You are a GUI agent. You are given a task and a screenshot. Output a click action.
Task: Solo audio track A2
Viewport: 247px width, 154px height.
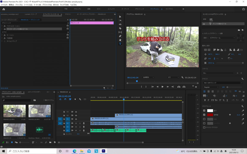(x=80, y=127)
